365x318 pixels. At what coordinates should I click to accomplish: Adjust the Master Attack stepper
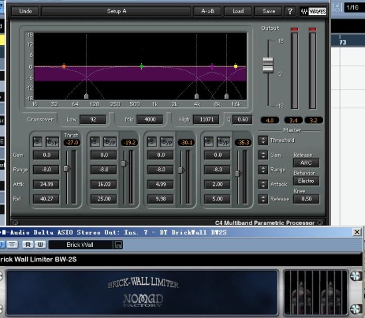(x=263, y=185)
